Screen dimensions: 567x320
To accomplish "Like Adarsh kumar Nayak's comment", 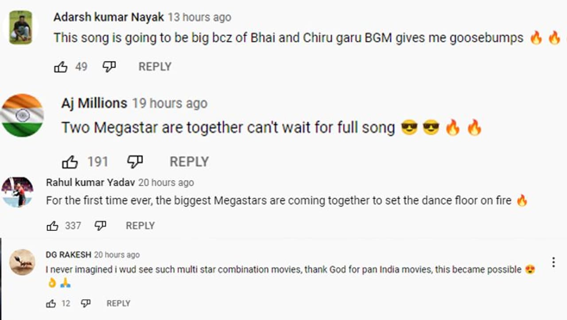I will coord(61,67).
